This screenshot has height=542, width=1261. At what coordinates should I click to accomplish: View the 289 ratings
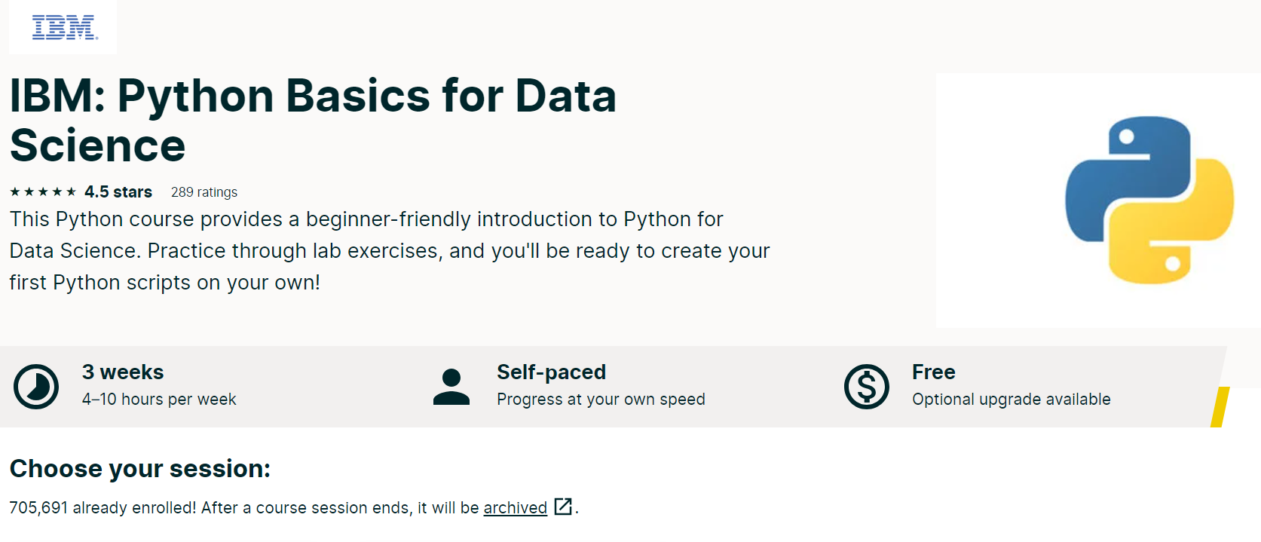pyautogui.click(x=204, y=192)
